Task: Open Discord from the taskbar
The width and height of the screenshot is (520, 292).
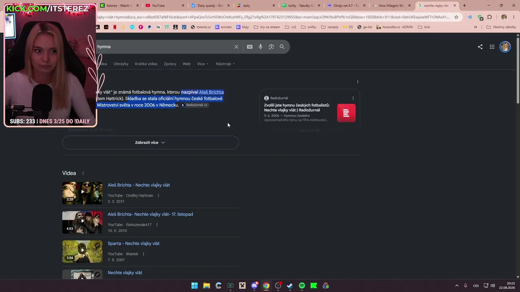Action: click(254, 286)
